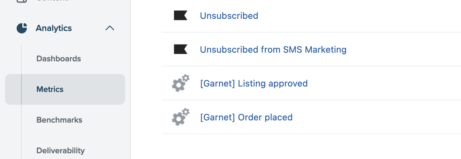This screenshot has height=159, width=461.
Task: Open the Deliverability section
Action: tap(61, 150)
